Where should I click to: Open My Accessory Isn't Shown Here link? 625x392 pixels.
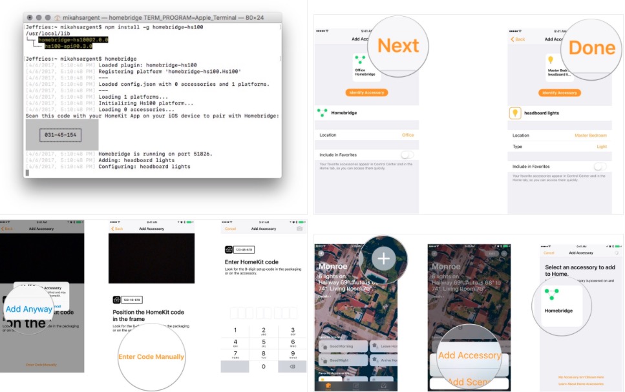[x=581, y=377]
